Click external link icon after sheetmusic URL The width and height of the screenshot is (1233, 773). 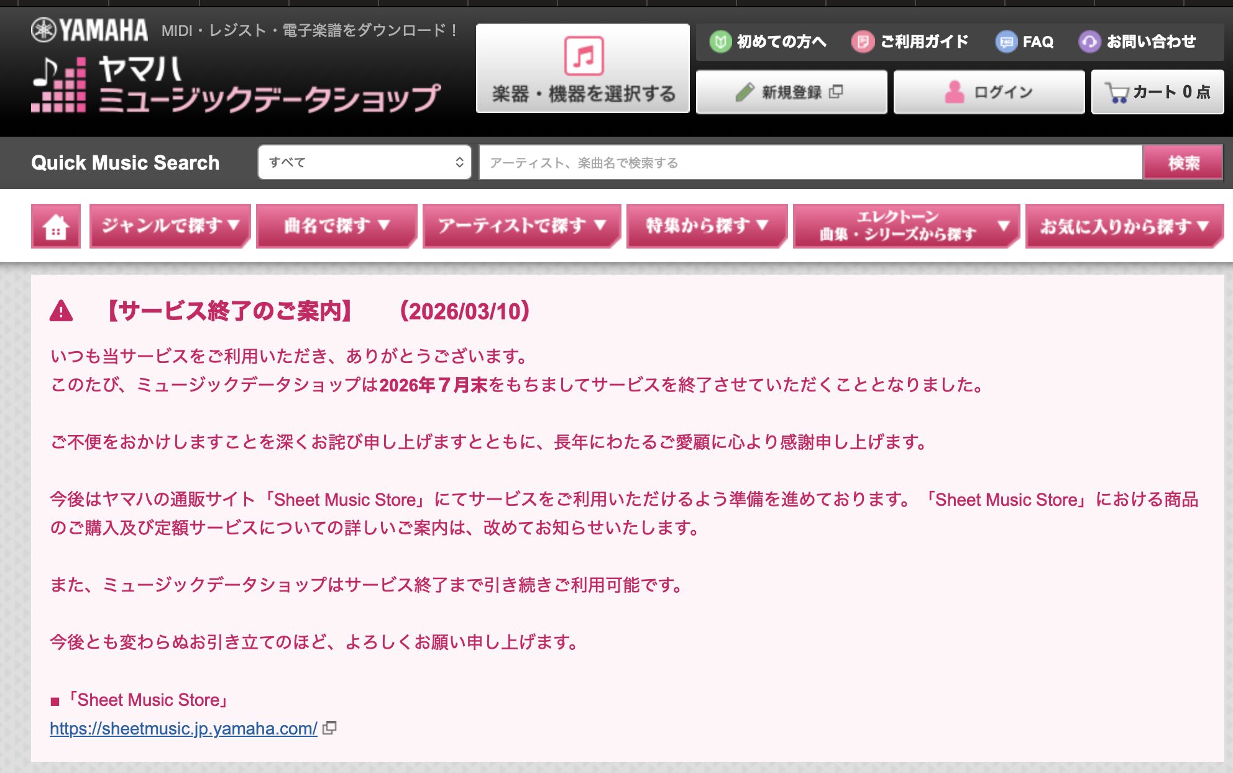click(x=329, y=728)
